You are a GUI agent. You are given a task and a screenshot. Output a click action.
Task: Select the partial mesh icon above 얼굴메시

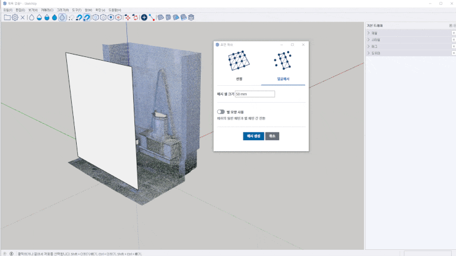(283, 61)
